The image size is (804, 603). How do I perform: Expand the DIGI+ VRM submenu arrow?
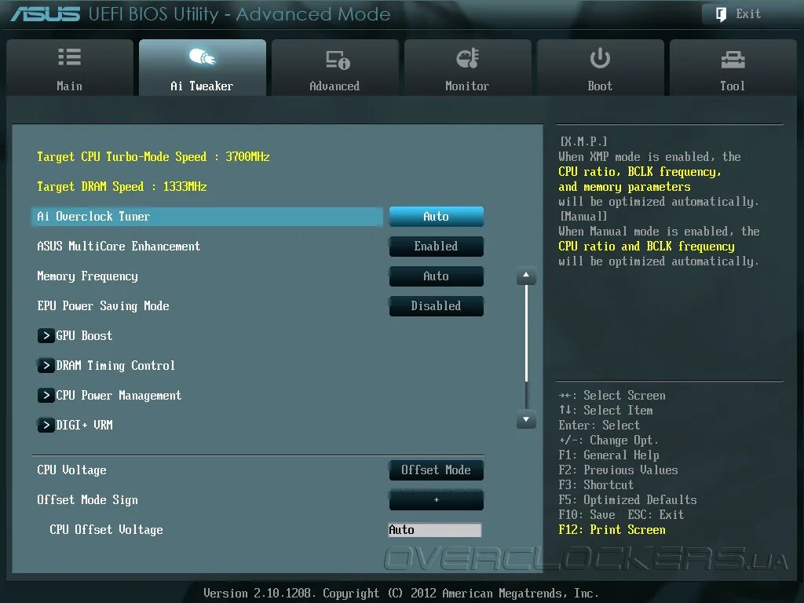pos(46,425)
